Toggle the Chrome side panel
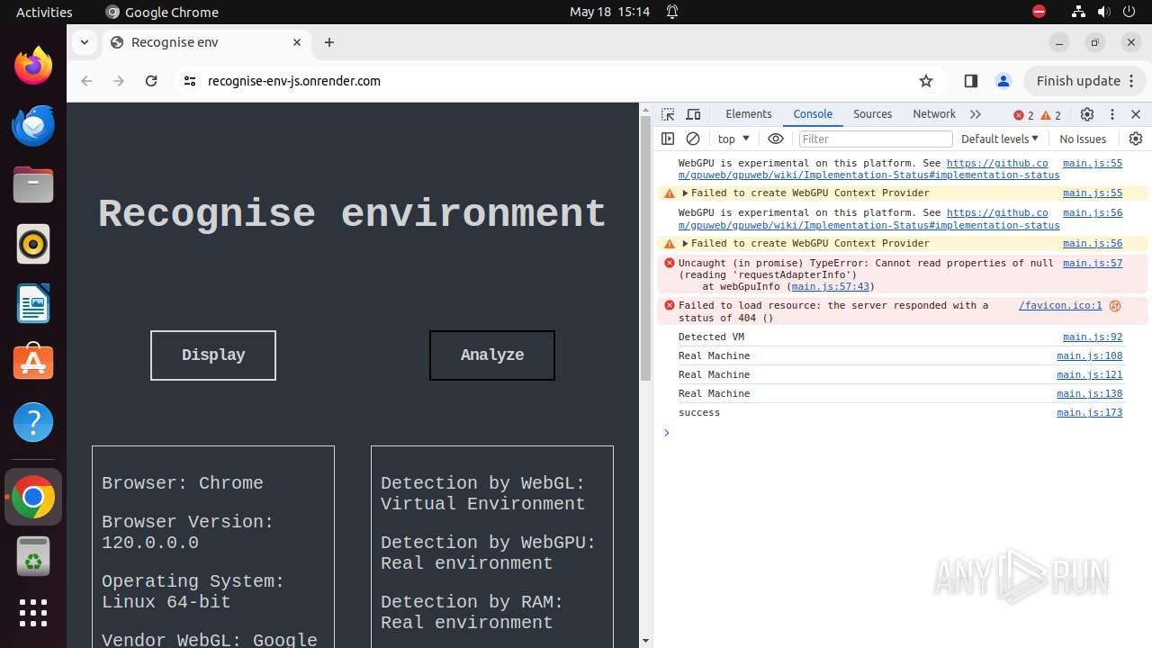 pyautogui.click(x=970, y=81)
